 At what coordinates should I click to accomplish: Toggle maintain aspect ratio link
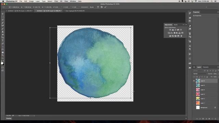42,7
